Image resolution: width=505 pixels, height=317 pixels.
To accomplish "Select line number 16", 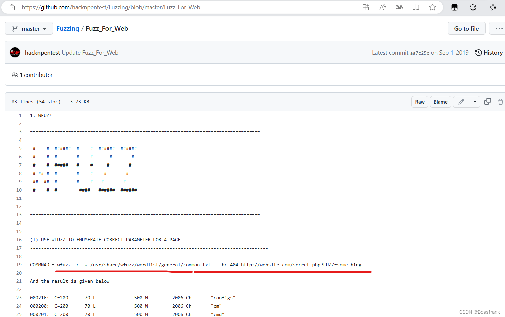I will tap(19, 240).
